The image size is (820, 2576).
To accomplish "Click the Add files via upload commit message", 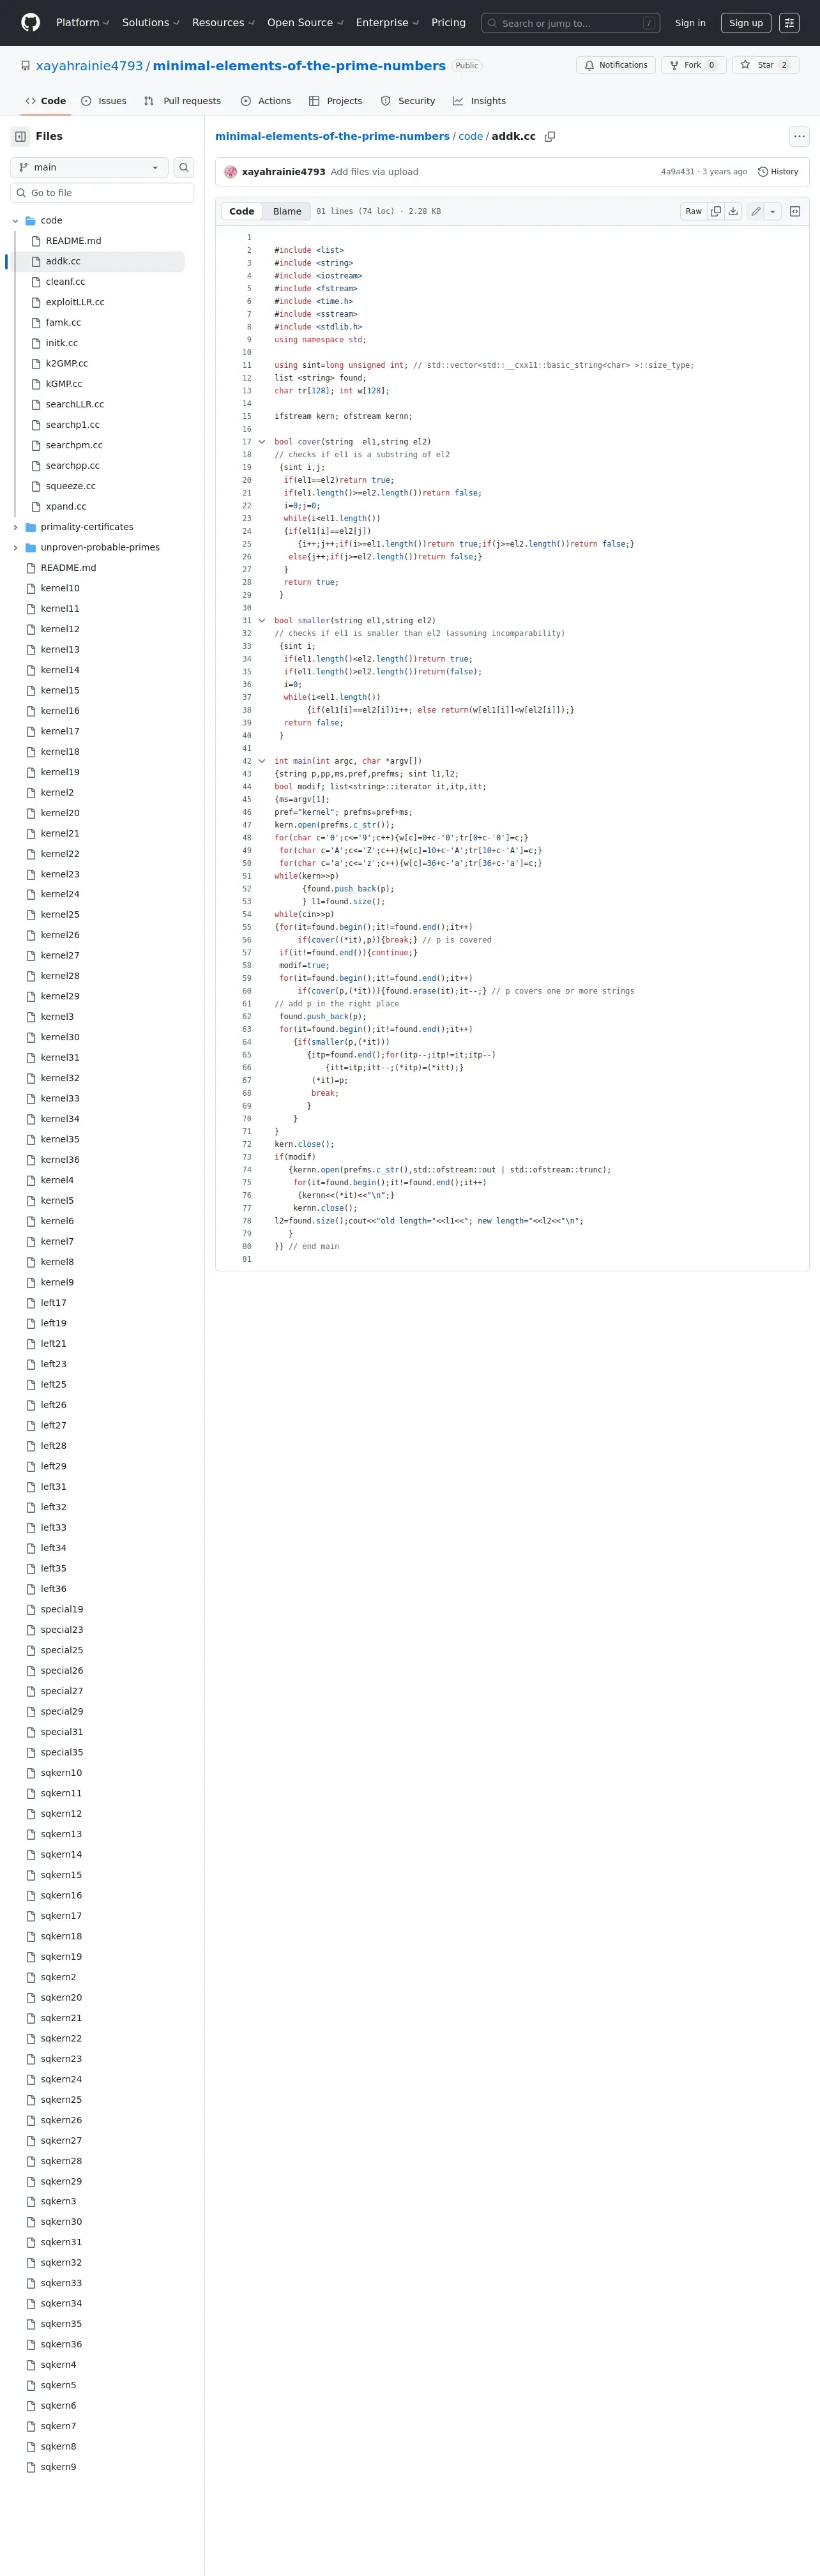I will 374,172.
